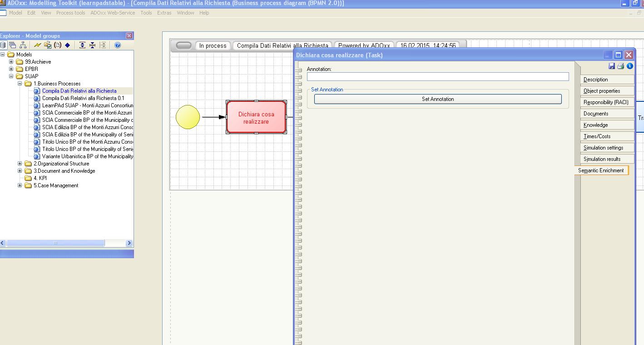Collapse the Models root node
Viewport: 644px width, 345px height.
point(3,55)
